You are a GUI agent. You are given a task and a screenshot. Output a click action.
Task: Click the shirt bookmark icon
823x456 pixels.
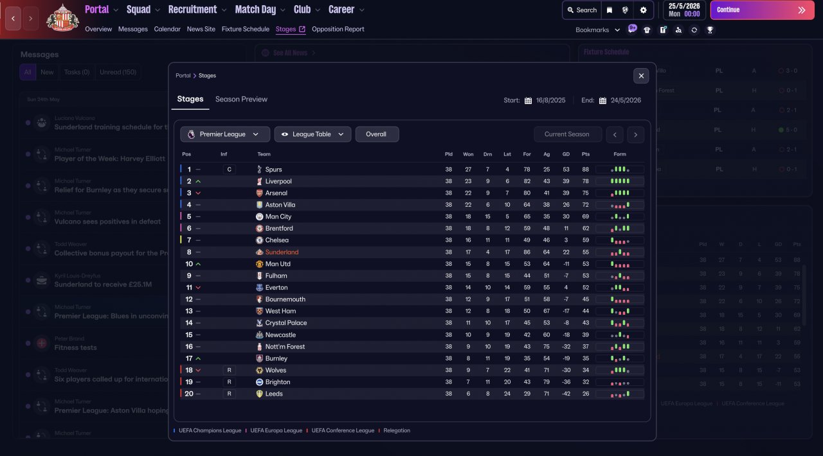pyautogui.click(x=647, y=30)
